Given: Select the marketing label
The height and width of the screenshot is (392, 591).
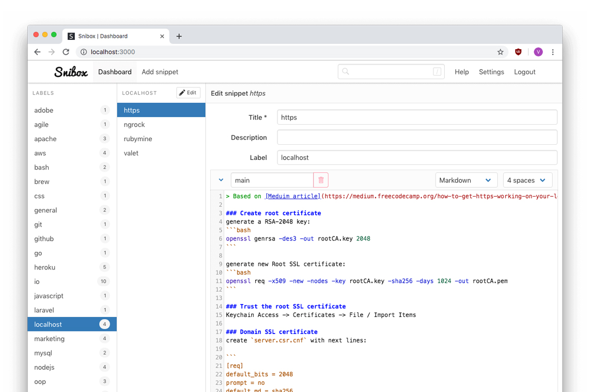Looking at the screenshot, I should (72, 338).
